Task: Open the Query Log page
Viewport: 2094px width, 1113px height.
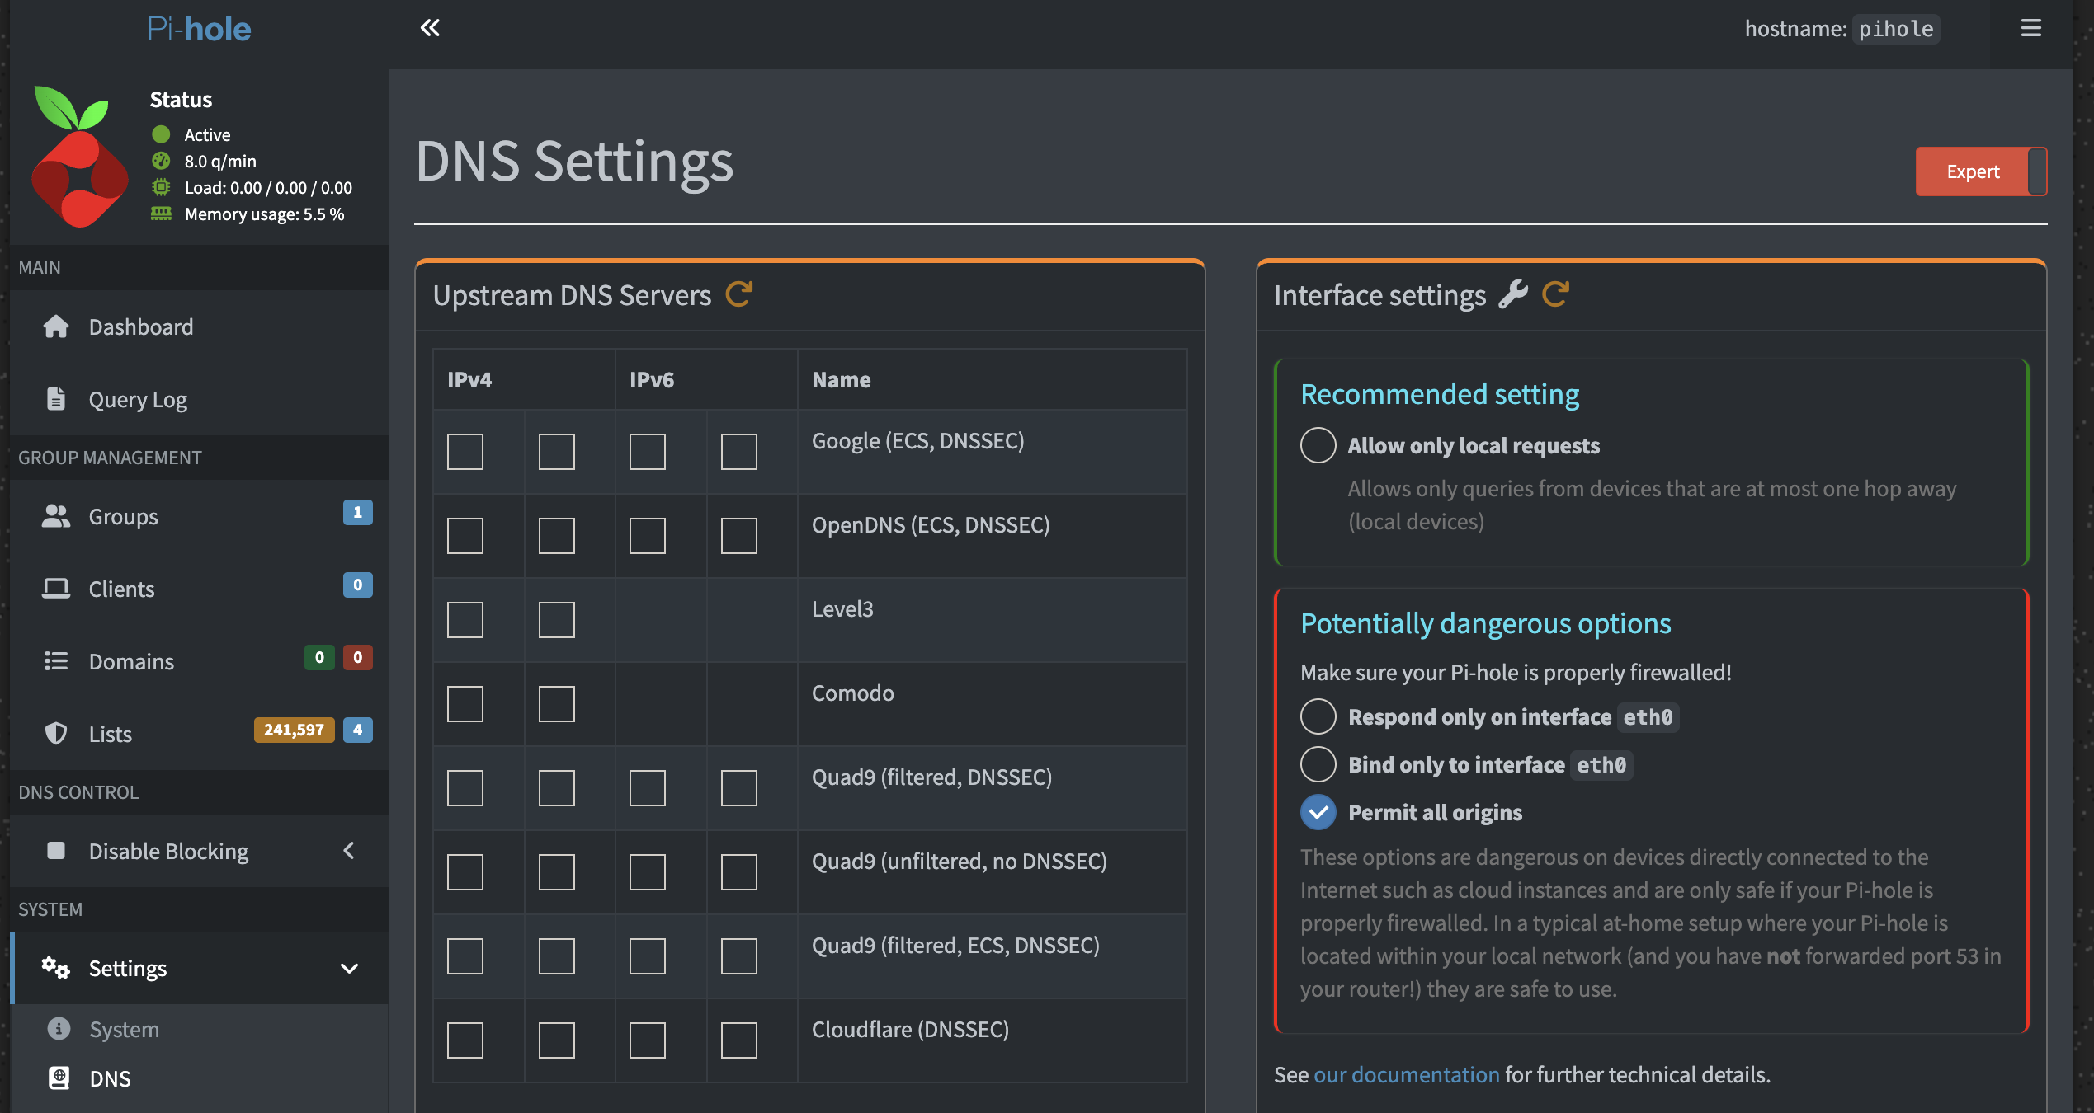Action: point(138,400)
